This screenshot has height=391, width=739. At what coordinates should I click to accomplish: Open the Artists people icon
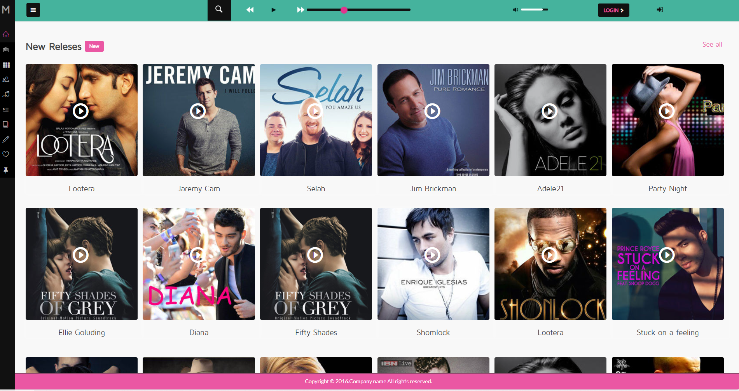(6, 79)
